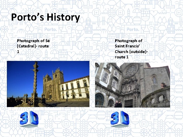The image size is (183, 137).
Task: Click the 3D icon under the Saint Francis' Church photo
Action: [120, 119]
